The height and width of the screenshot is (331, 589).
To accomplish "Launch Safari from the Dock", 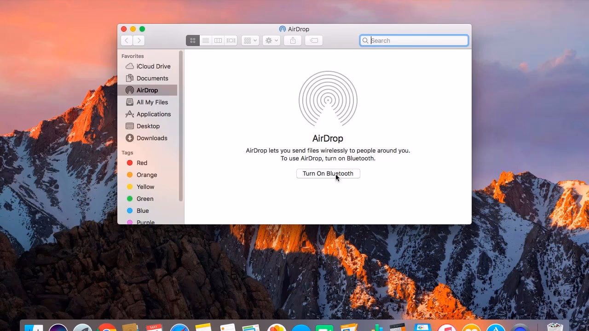I will pos(179,328).
